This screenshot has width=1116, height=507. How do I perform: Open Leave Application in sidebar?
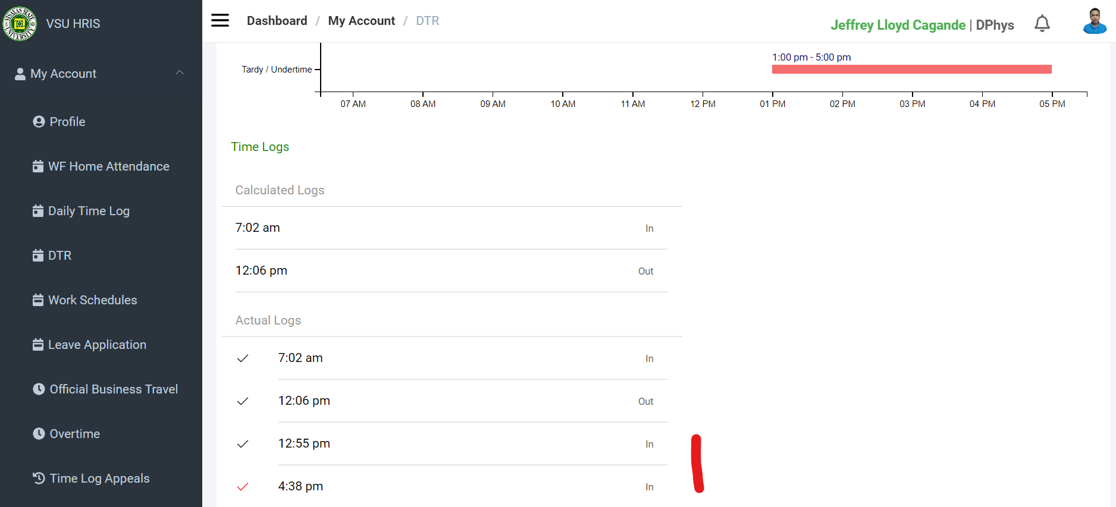(x=97, y=345)
